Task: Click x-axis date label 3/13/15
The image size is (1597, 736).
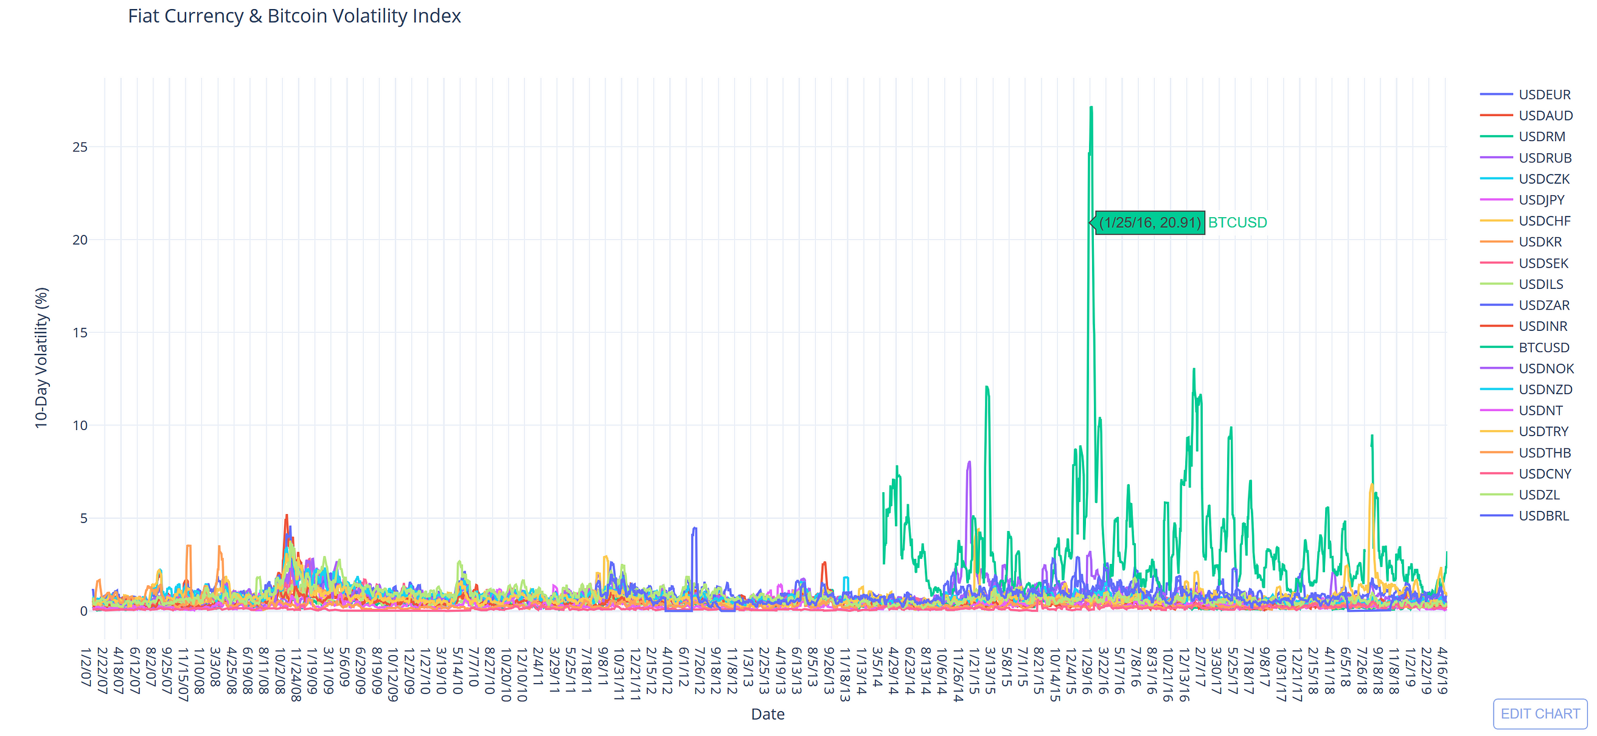Action: point(990,670)
